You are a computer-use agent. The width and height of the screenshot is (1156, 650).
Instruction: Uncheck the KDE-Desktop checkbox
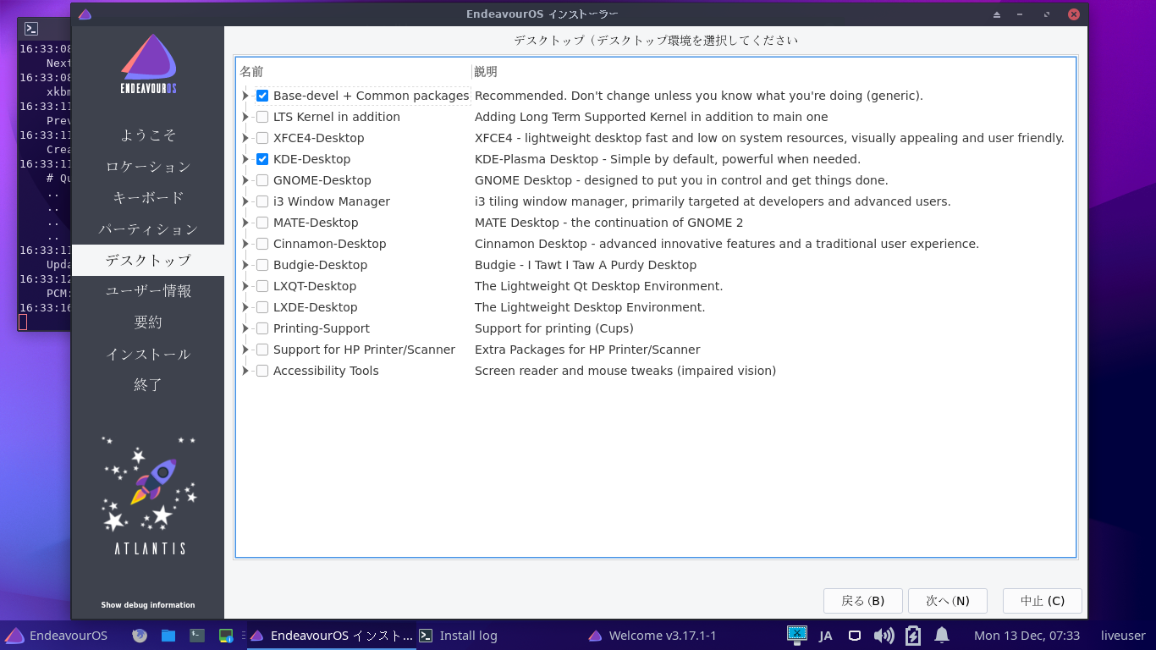(x=262, y=159)
